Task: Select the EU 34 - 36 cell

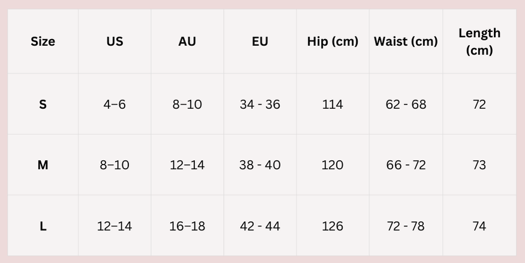Action: (x=260, y=104)
